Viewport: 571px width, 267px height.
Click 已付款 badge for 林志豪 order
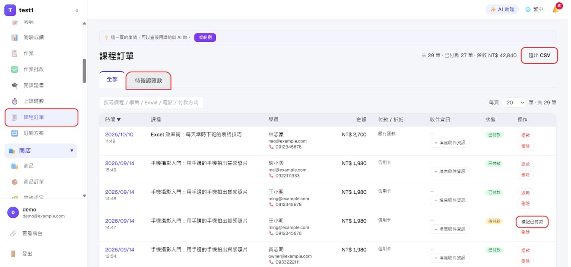[494, 135]
